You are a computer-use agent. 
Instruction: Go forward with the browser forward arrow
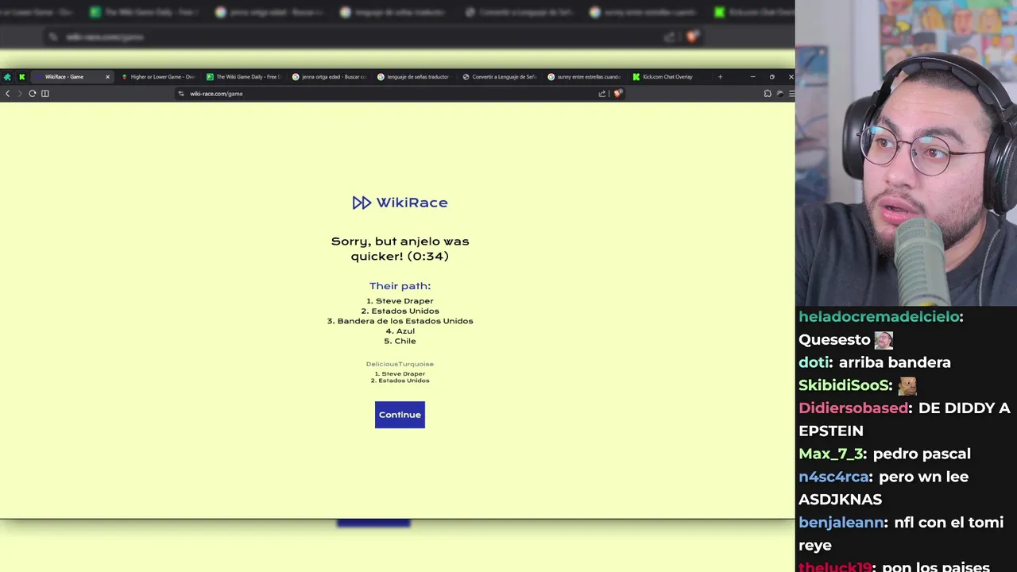pyautogui.click(x=20, y=94)
